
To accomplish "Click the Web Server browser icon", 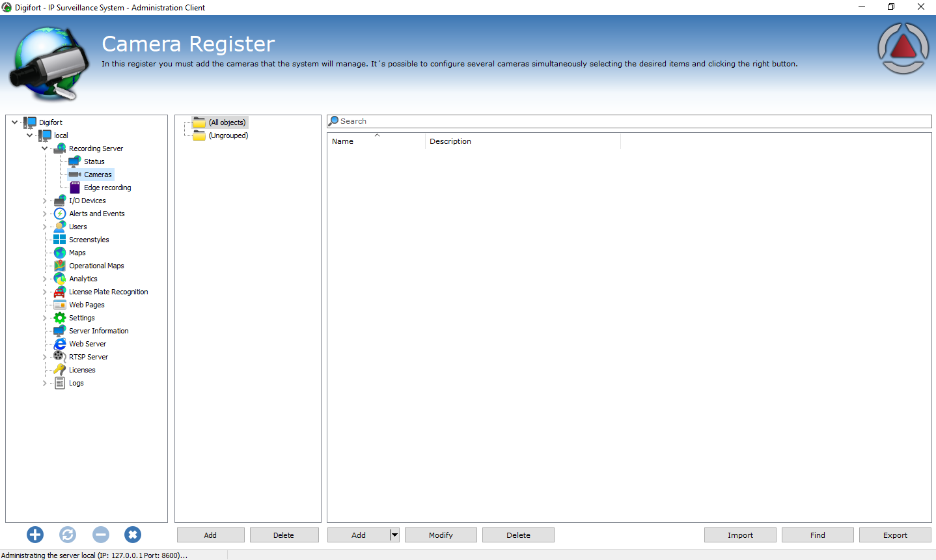I will (60, 344).
